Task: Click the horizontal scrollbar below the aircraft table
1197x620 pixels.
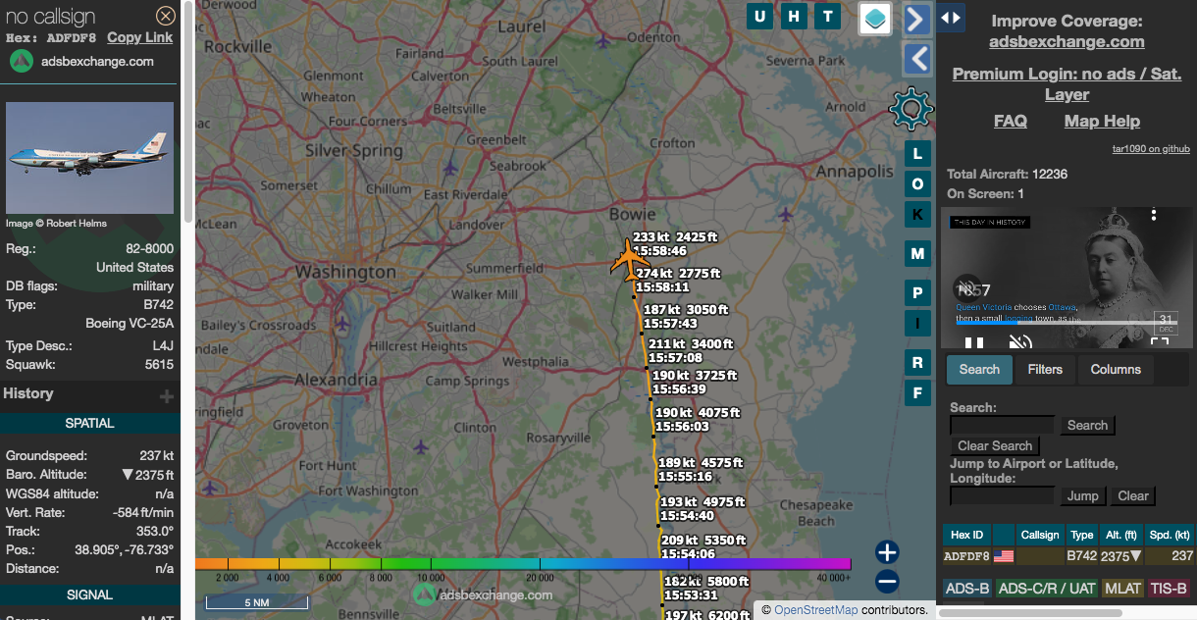Action: click(x=1028, y=613)
